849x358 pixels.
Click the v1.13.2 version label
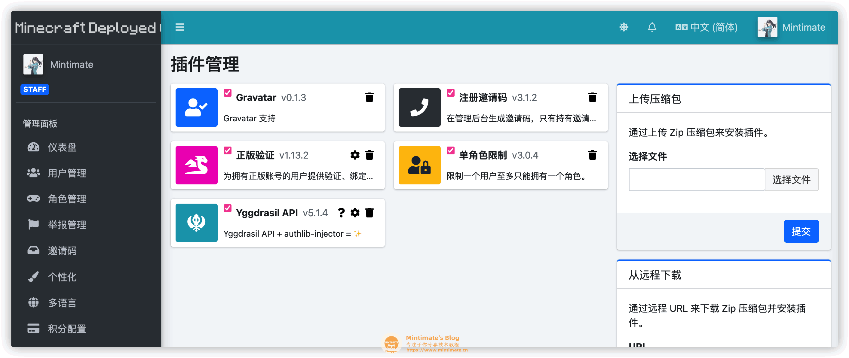tap(294, 155)
